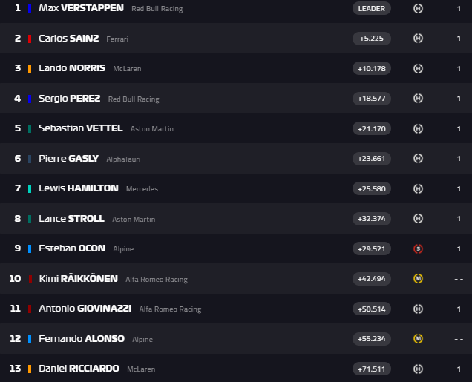Click Hamilton's hard tyre icon

pyautogui.click(x=418, y=188)
